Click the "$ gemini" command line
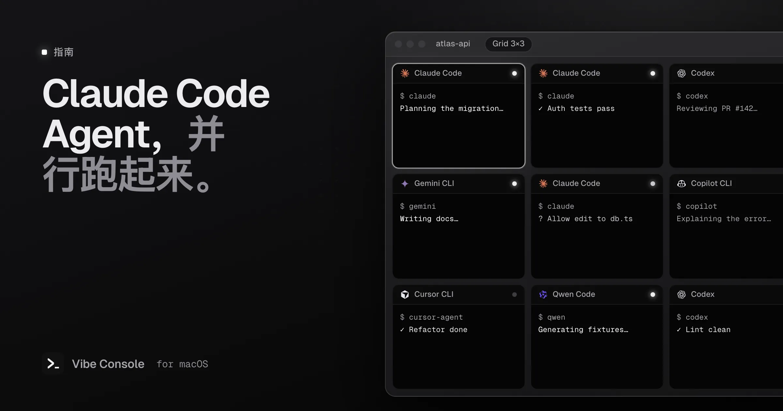 coord(418,206)
